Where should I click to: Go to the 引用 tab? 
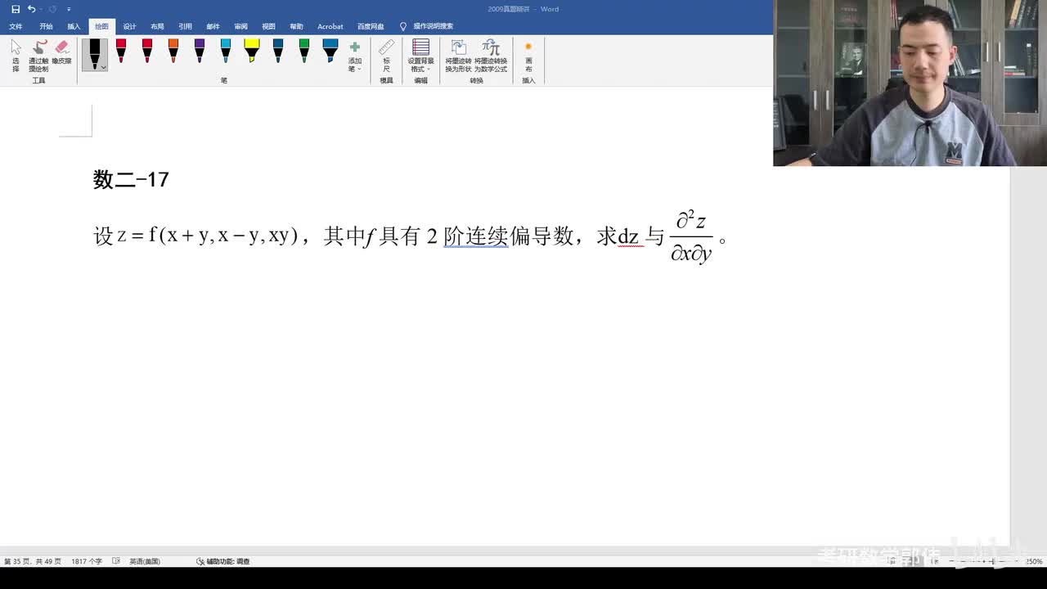coord(185,26)
